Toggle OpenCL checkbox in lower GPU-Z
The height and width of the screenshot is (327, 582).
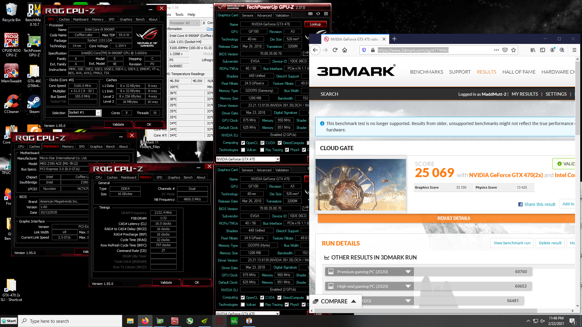point(242,298)
